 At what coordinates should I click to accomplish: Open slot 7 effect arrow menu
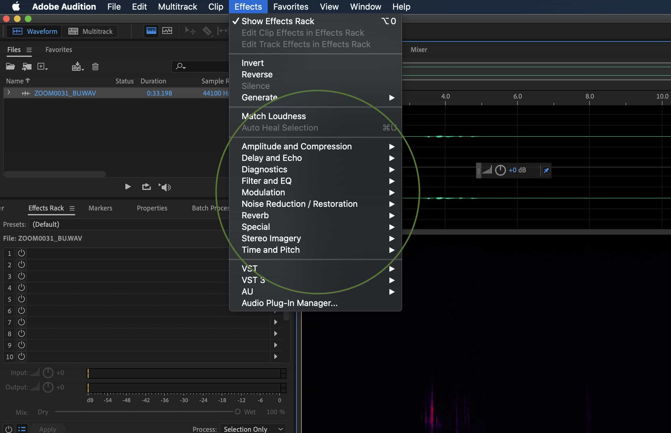(x=276, y=322)
